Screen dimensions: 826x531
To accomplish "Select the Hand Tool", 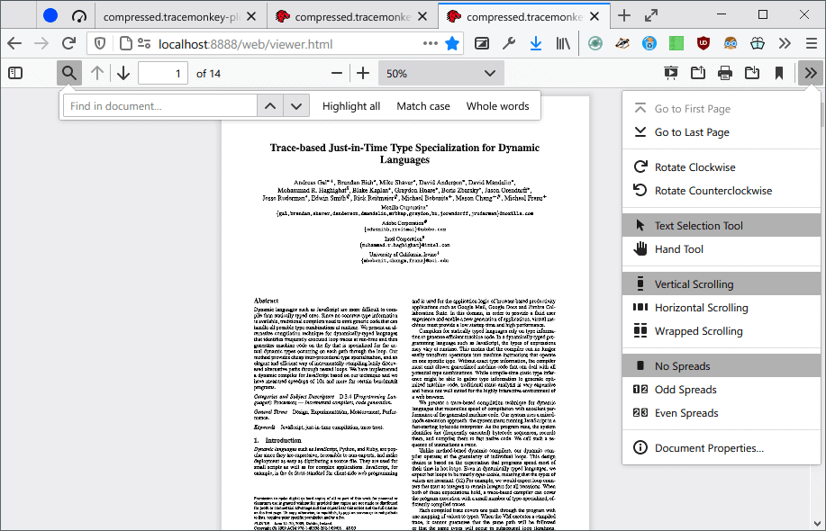I will click(722, 249).
